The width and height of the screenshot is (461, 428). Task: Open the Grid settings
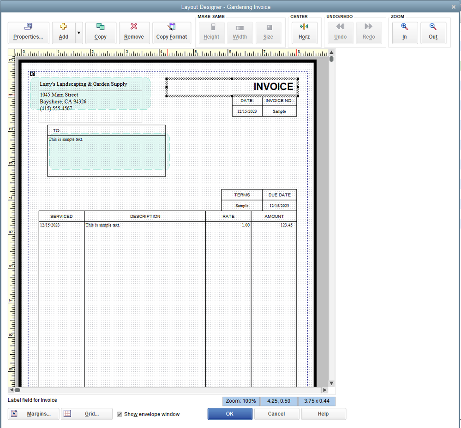pyautogui.click(x=86, y=414)
